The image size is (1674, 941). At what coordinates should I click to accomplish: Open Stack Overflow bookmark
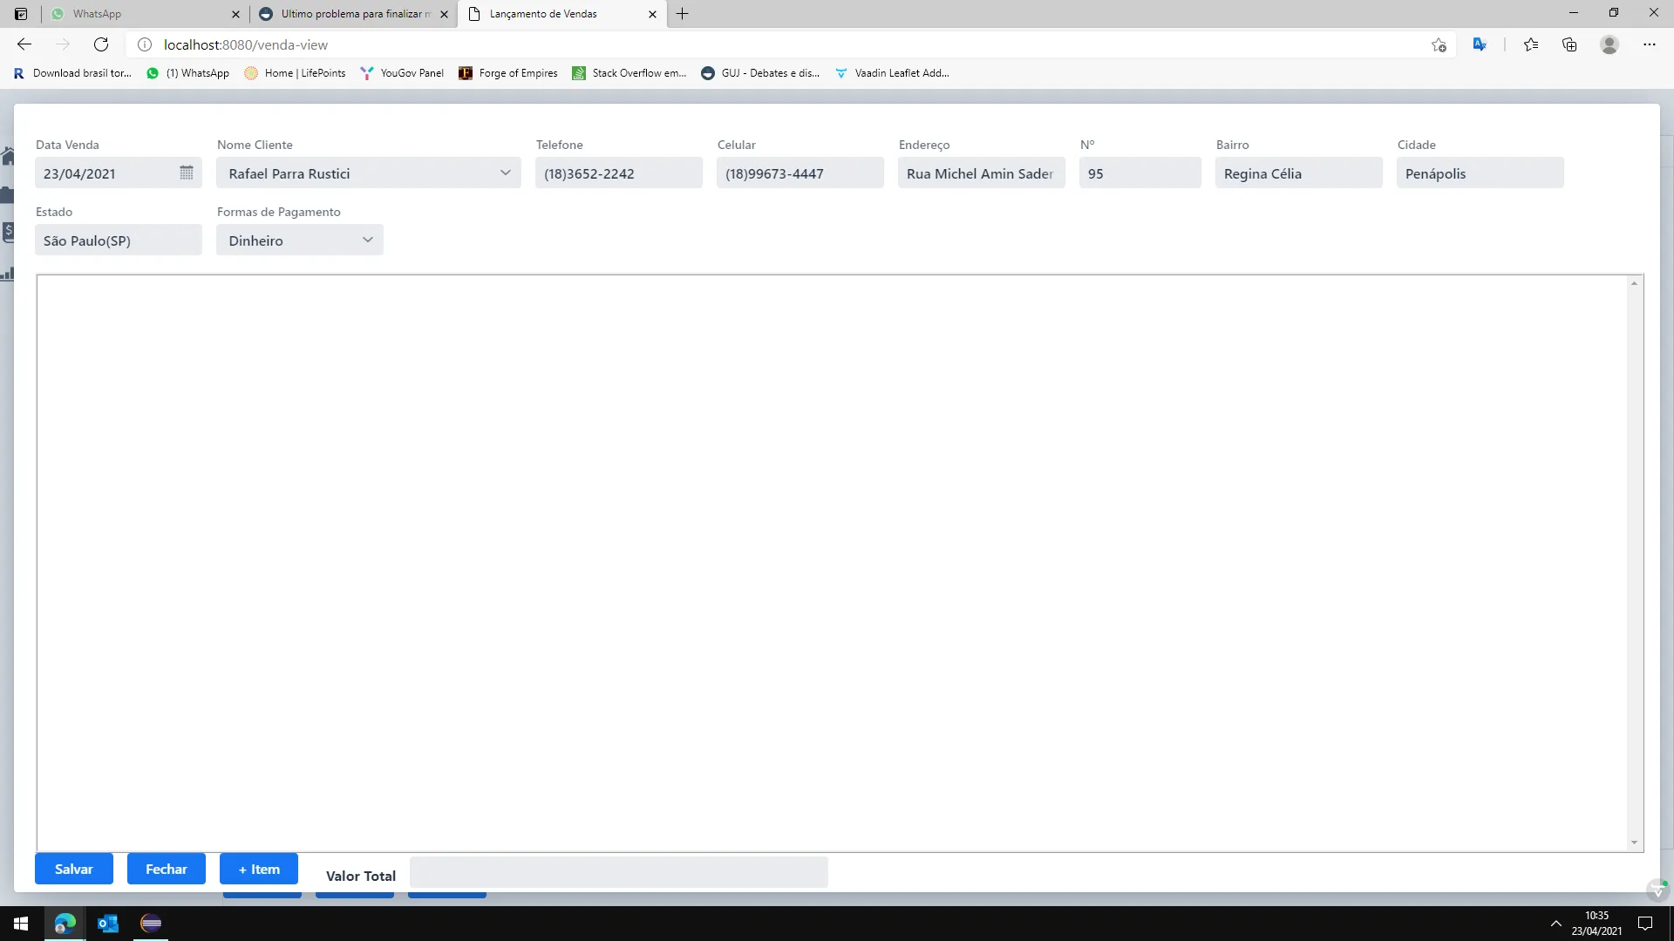(629, 73)
